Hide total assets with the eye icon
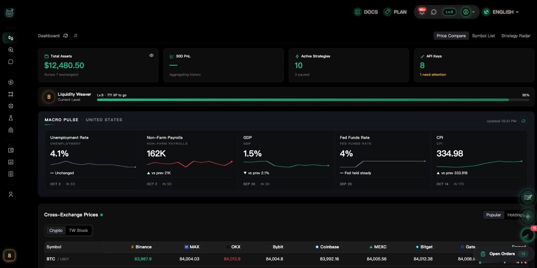Viewport: 537px width, 268px height. coord(151,55)
